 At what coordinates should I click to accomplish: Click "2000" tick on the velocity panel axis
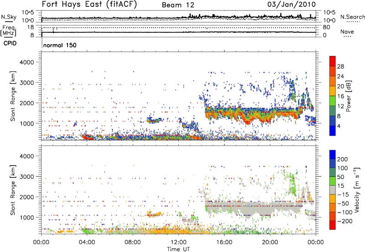(26, 197)
